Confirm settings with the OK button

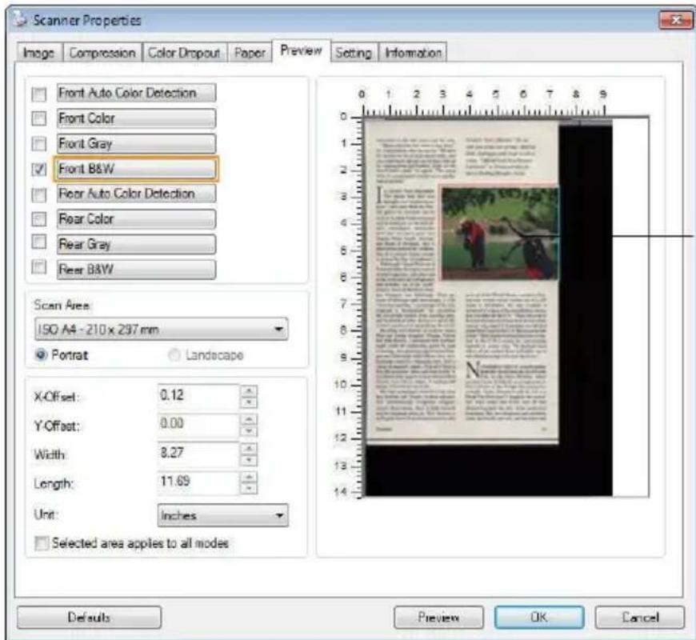539,618
